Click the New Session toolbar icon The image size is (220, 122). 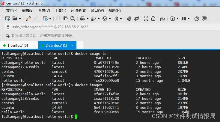7,19
